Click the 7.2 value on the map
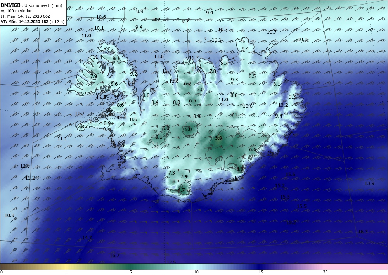The width and height of the screenshot is (388, 275). coord(234,114)
